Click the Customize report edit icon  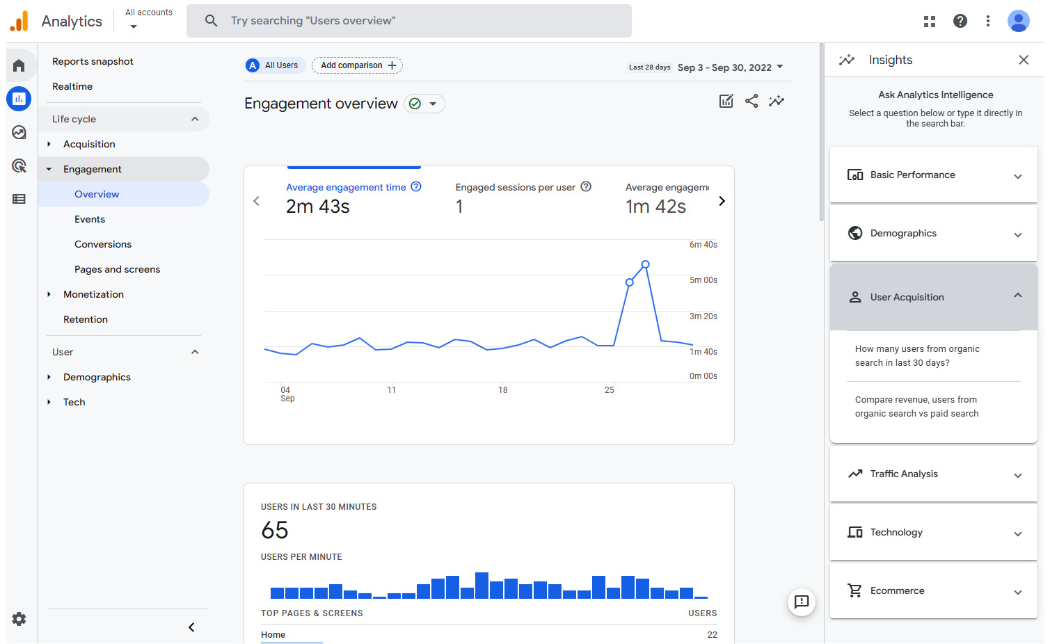(x=726, y=101)
